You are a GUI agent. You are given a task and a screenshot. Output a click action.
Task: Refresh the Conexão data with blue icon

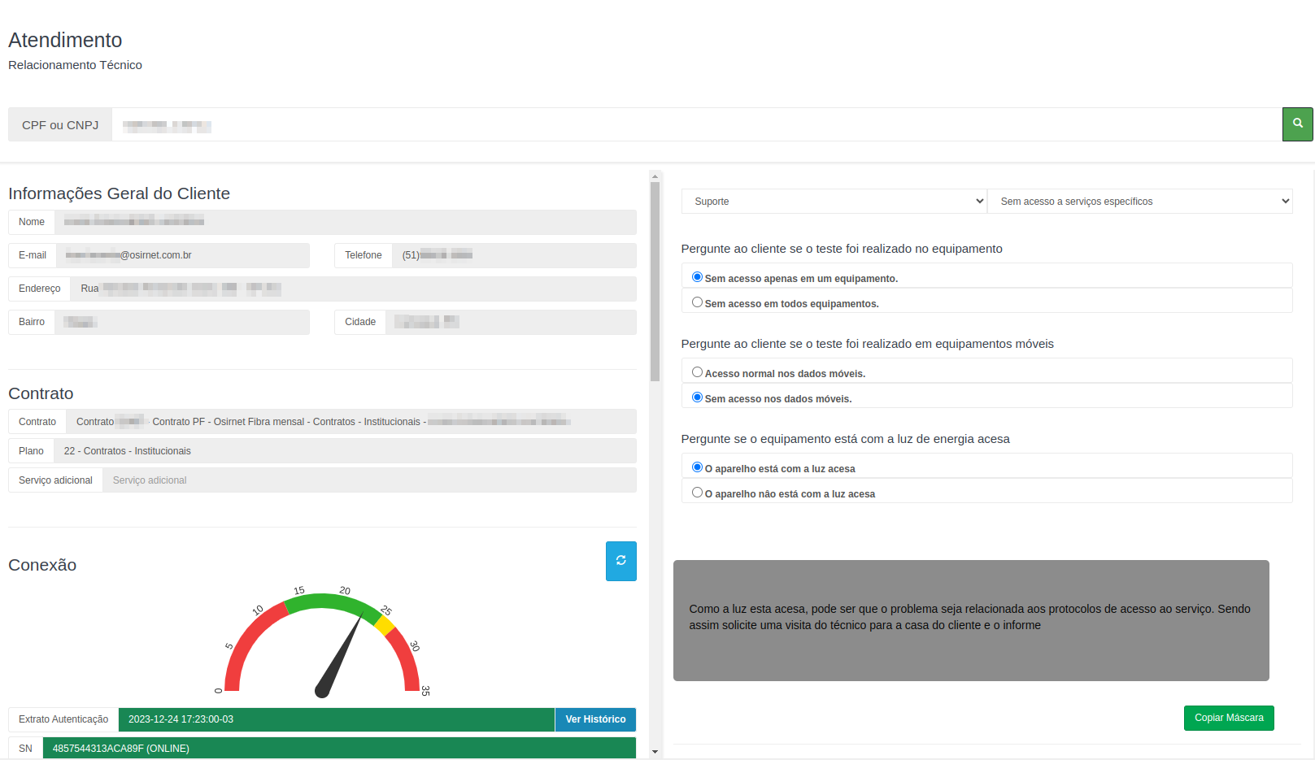620,561
